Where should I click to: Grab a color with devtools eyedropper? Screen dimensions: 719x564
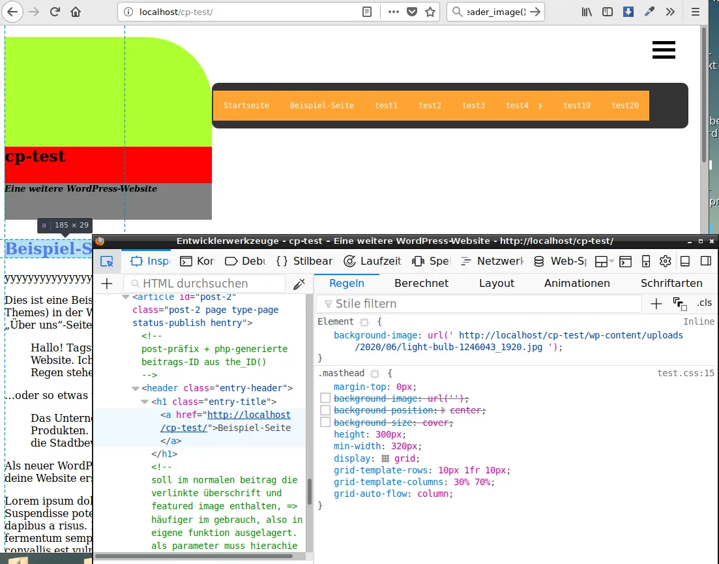click(x=299, y=284)
